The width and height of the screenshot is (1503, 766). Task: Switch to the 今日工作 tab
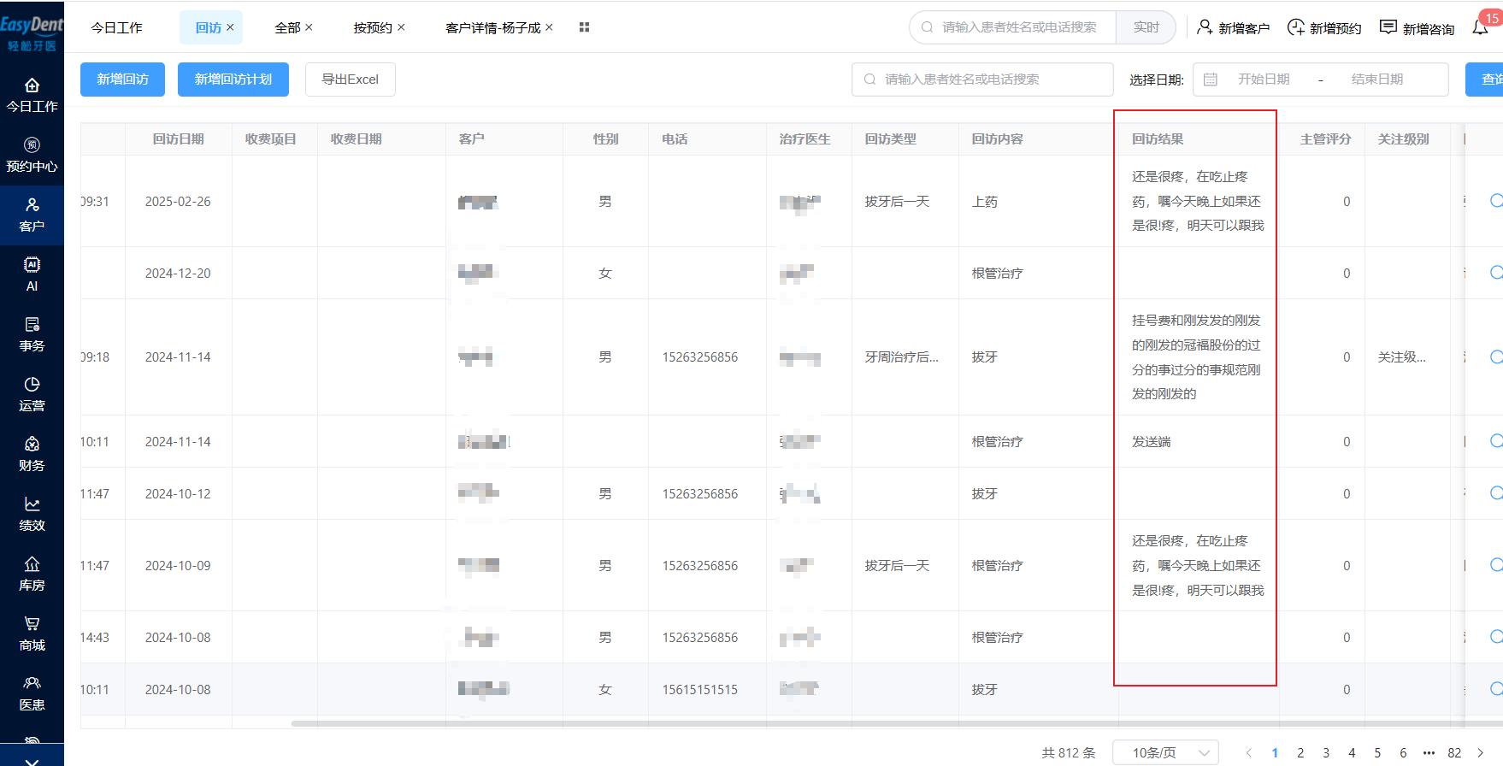(x=117, y=27)
